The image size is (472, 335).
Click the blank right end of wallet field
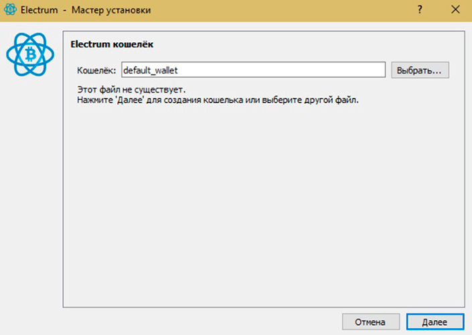(362, 70)
